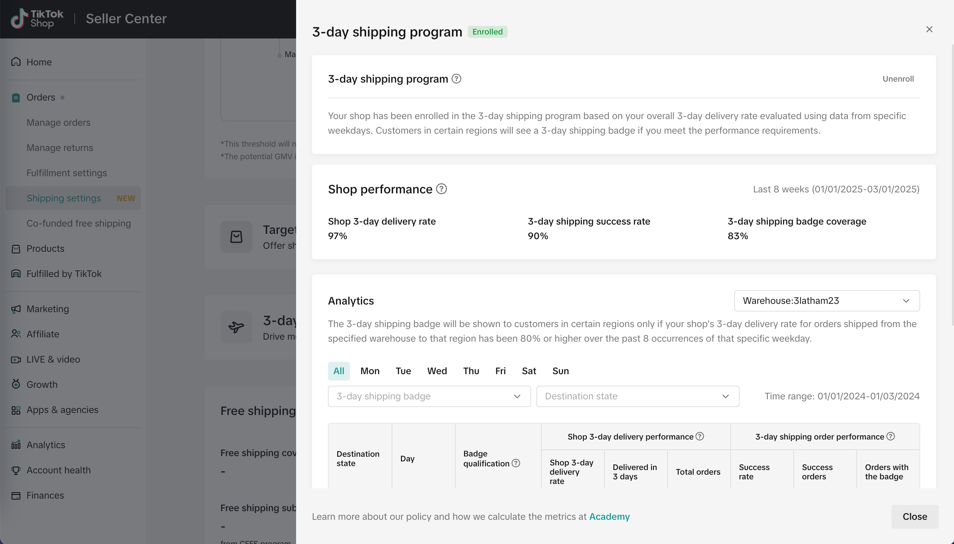Click Badge qualification info icon
Screen dimensions: 954x544
tap(516, 463)
